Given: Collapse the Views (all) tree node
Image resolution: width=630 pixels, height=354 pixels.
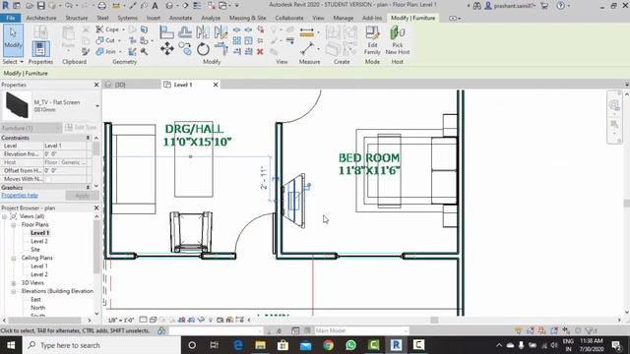Looking at the screenshot, I should (x=4, y=216).
